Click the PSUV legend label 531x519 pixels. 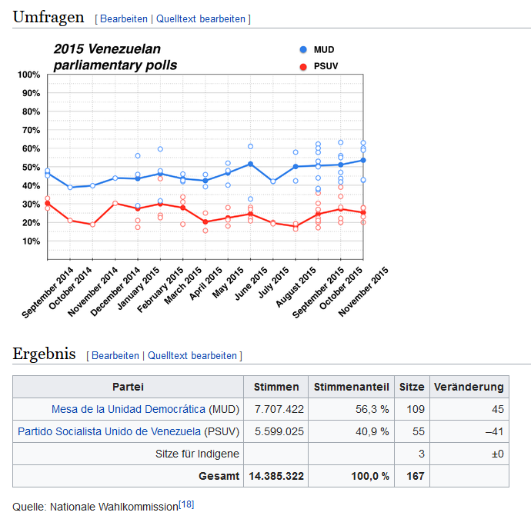[x=326, y=66]
